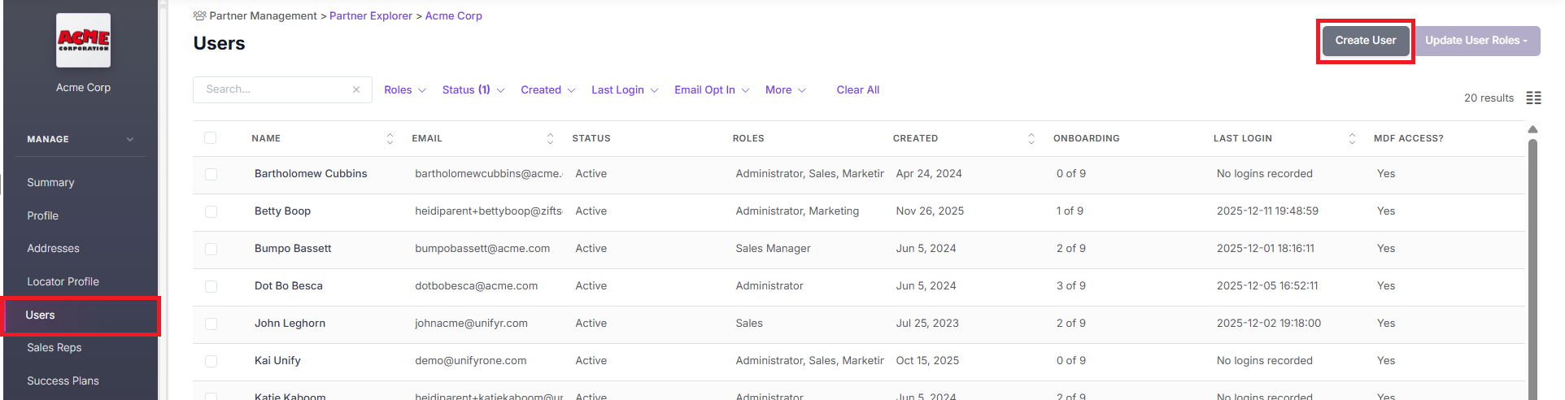This screenshot has height=400, width=1565.
Task: Click Clear All filters link
Action: [857, 89]
